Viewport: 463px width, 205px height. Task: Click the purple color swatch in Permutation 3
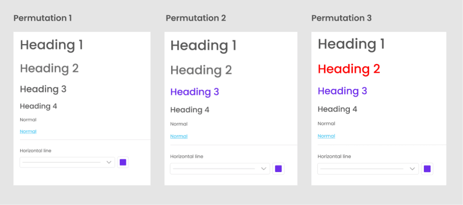pyautogui.click(x=427, y=169)
